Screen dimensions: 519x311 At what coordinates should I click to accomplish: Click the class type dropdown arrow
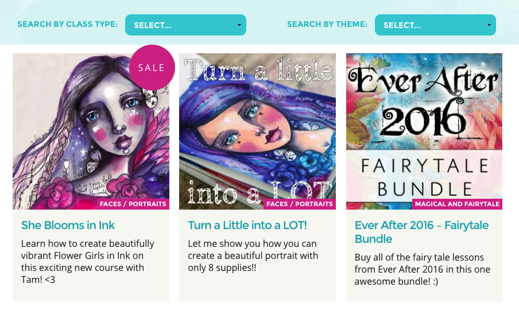pos(239,25)
